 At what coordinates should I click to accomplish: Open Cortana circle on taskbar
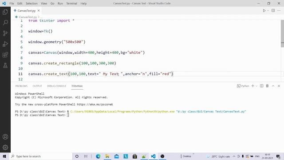click(77, 156)
